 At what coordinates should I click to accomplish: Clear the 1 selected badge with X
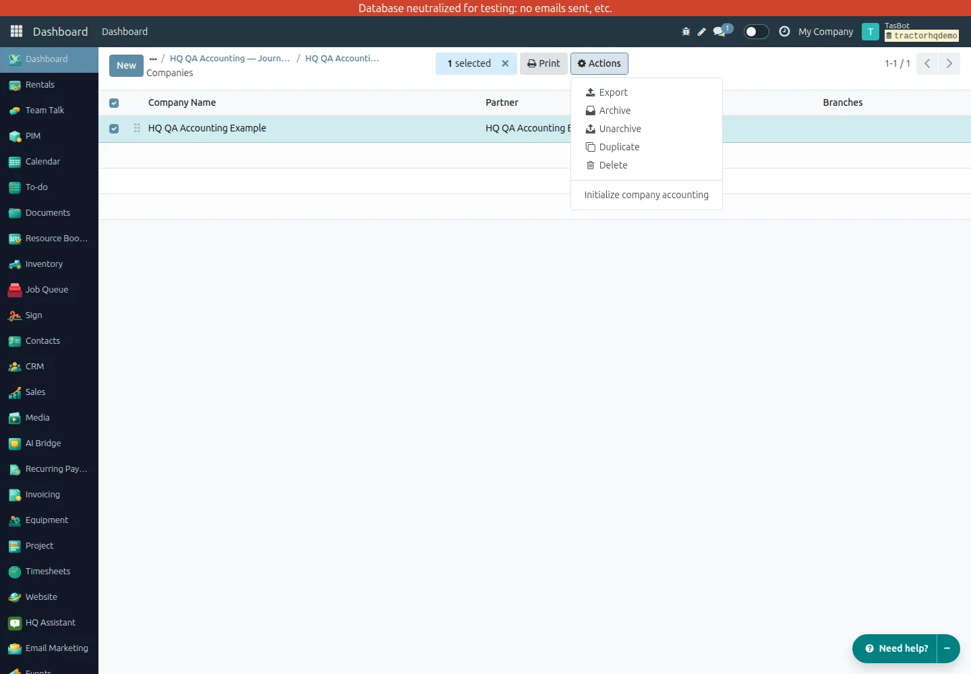(x=505, y=63)
